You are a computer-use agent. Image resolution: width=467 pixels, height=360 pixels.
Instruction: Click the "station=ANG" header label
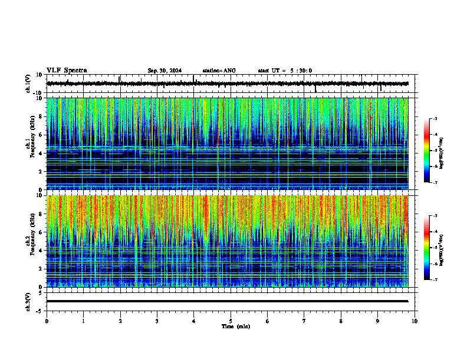[x=219, y=71]
